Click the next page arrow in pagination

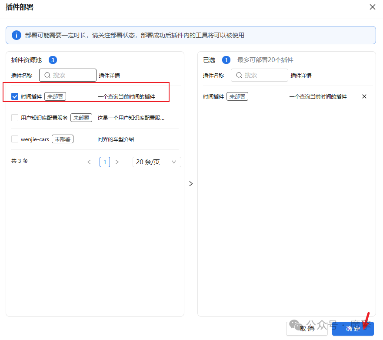[117, 162]
